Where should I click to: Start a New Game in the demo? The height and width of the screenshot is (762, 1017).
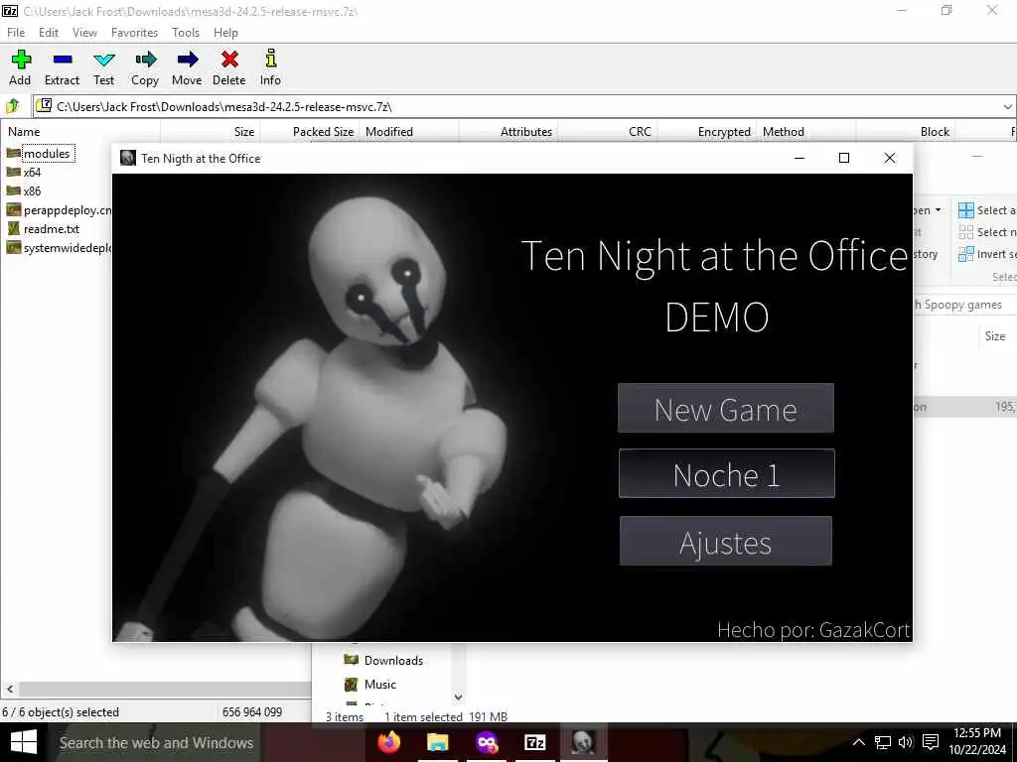(726, 408)
